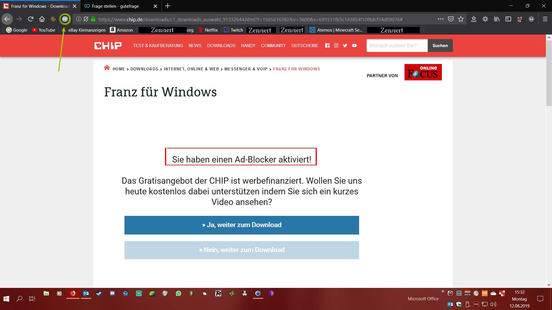
Task: Open the gear extension icon in toolbar
Action: pos(485,19)
